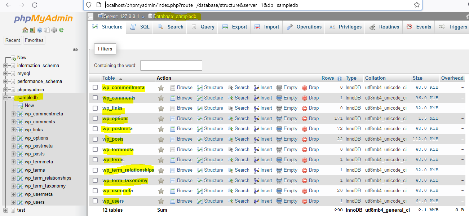
Task: Expand wp_posts node in sidebar
Action: 13,154
